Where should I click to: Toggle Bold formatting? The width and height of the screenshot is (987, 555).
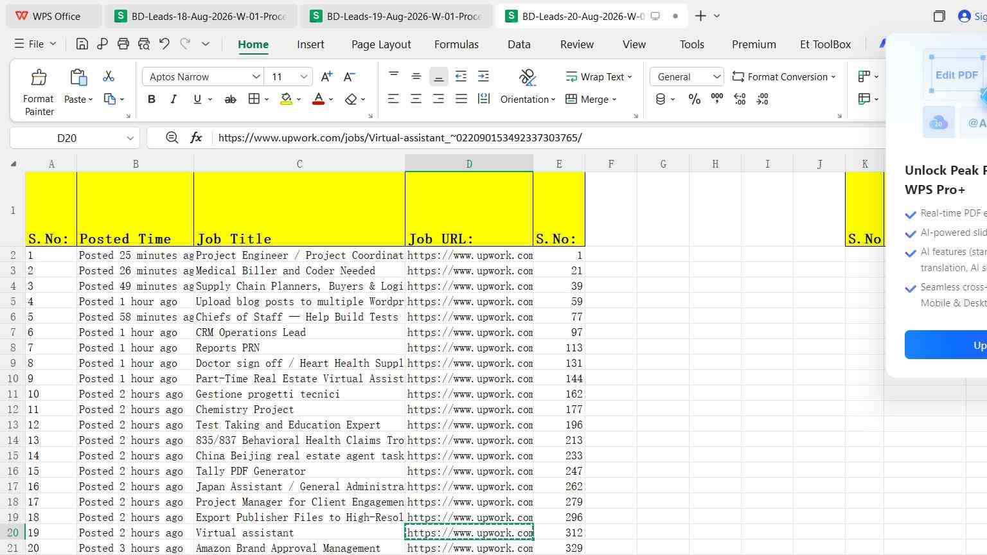(151, 99)
